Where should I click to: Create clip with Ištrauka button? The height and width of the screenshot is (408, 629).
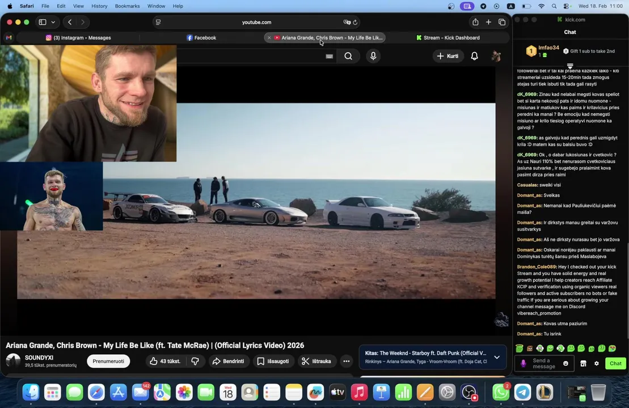click(316, 361)
